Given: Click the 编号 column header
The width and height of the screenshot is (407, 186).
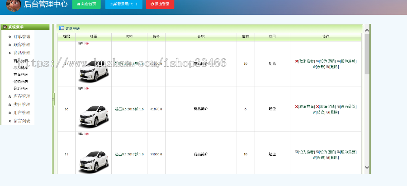Looking at the screenshot, I should (x=67, y=37).
